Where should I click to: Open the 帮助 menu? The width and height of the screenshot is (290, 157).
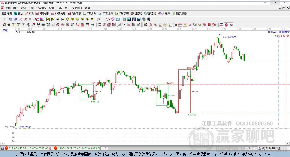[x=87, y=8]
